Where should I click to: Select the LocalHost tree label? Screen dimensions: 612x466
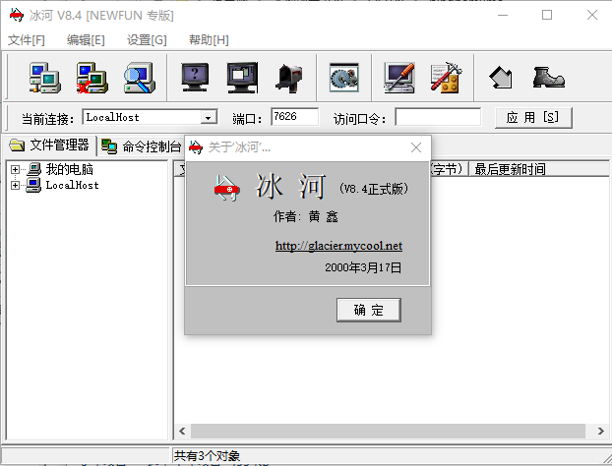pos(72,185)
